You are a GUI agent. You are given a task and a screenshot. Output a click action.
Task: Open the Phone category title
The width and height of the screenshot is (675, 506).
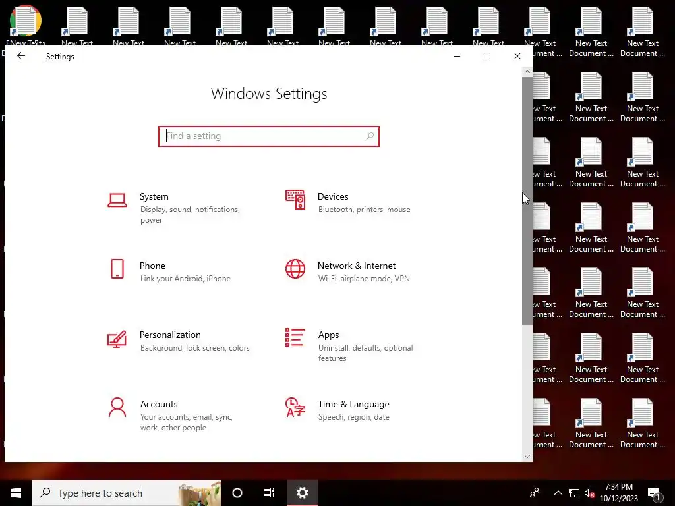152,266
